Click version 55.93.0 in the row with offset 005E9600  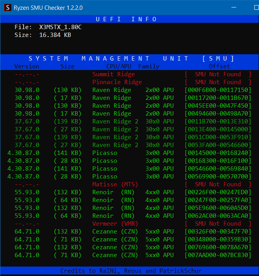27,208
